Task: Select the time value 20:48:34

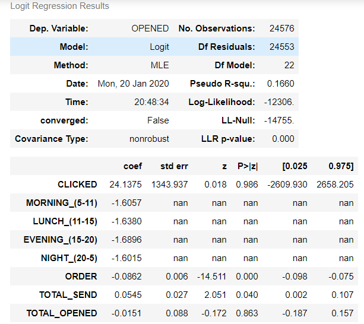Action: (151, 102)
